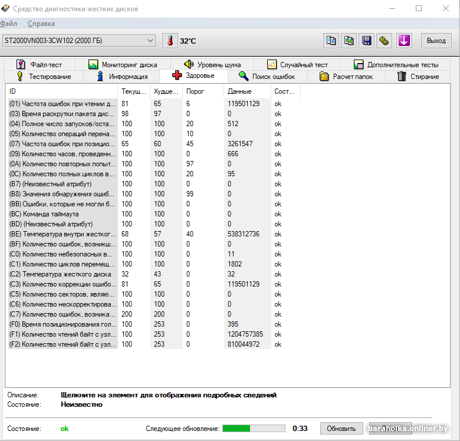Select row (C2) Температура жесткого диска

point(61,274)
